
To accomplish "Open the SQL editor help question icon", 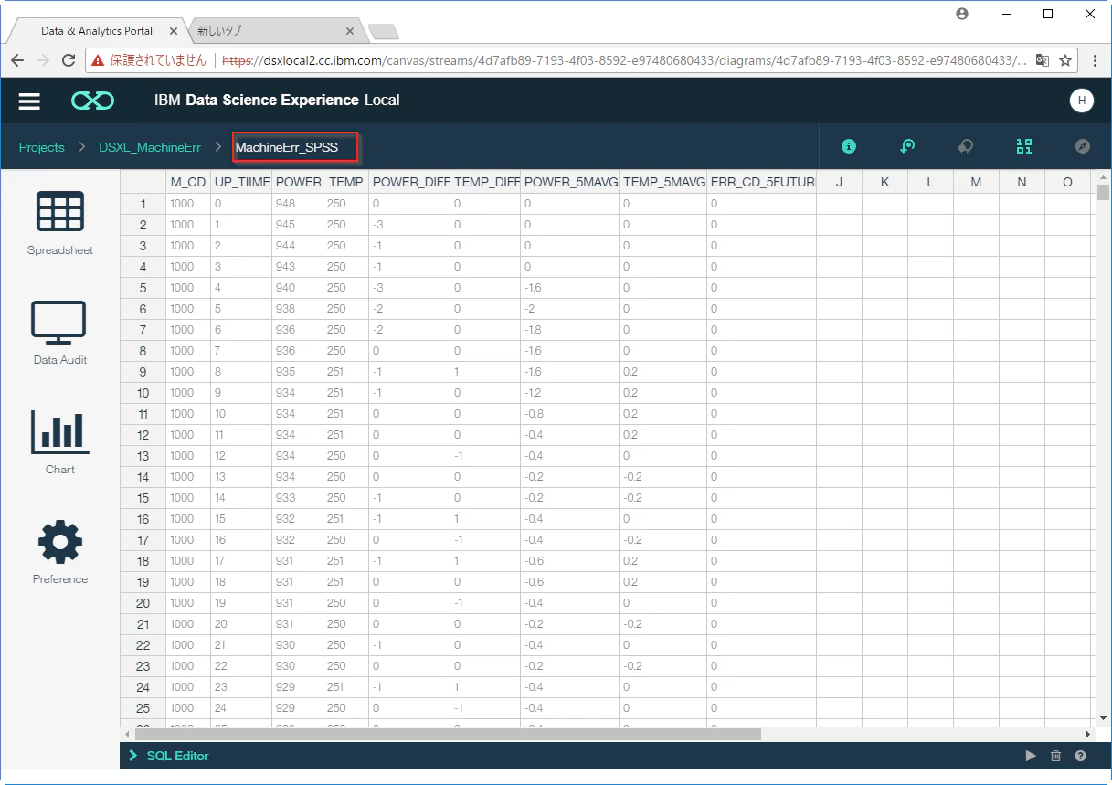I will tap(1081, 756).
